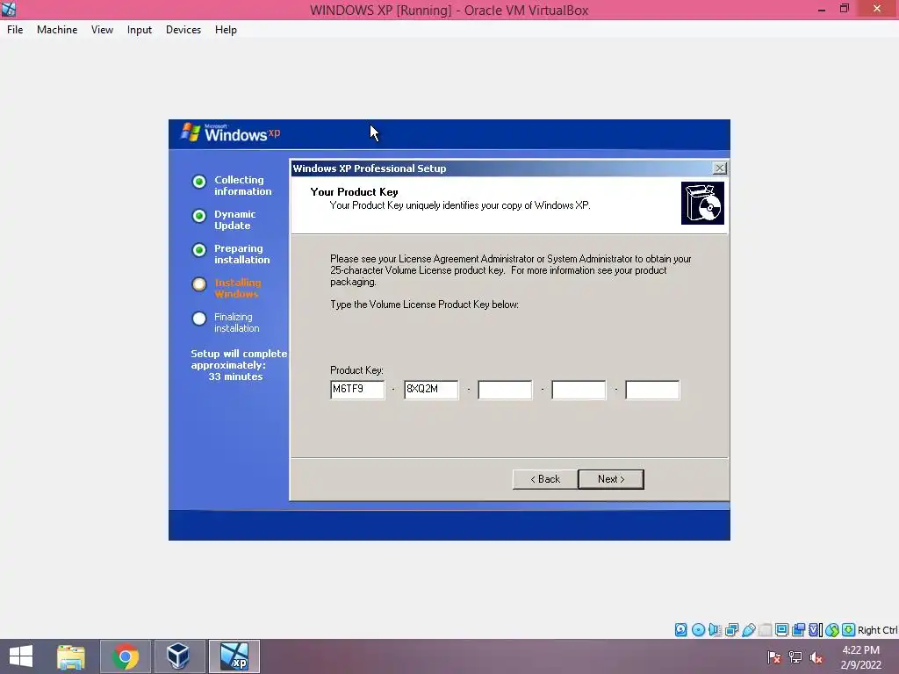Click the video recording status icon
This screenshot has width=899, height=674.
coord(798,630)
